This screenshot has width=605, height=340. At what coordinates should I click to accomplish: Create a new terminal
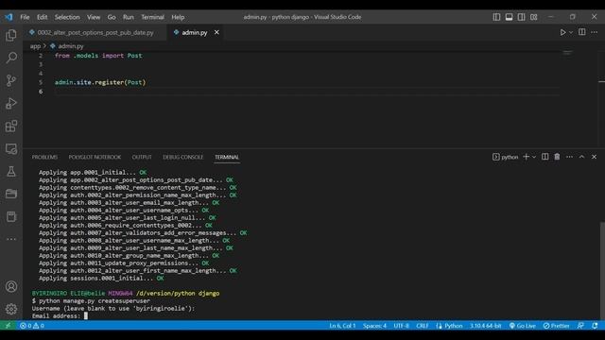tap(526, 157)
